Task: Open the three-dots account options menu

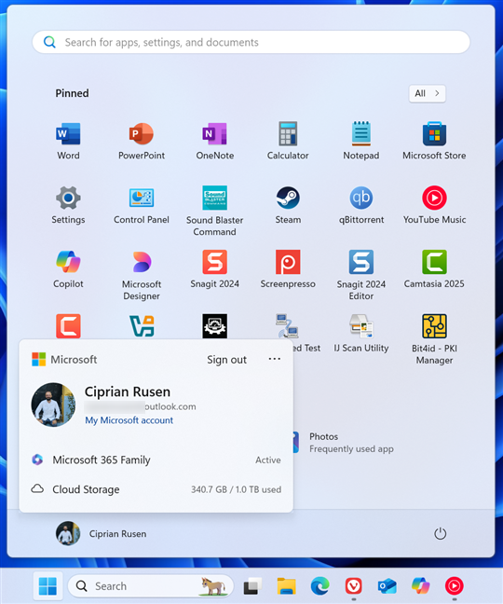Action: point(275,359)
